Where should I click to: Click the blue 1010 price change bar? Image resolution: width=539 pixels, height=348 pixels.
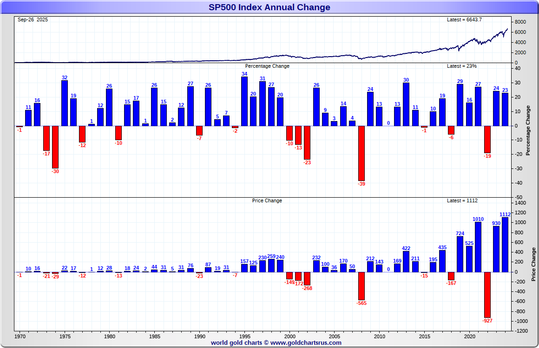click(x=478, y=247)
